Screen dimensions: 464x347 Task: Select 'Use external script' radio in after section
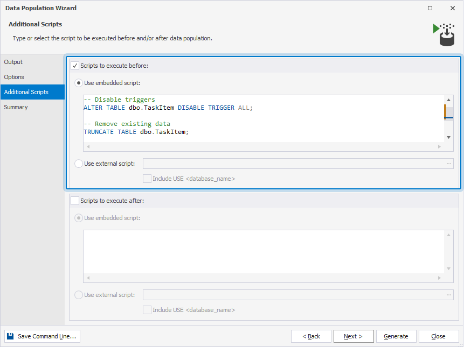(79, 295)
